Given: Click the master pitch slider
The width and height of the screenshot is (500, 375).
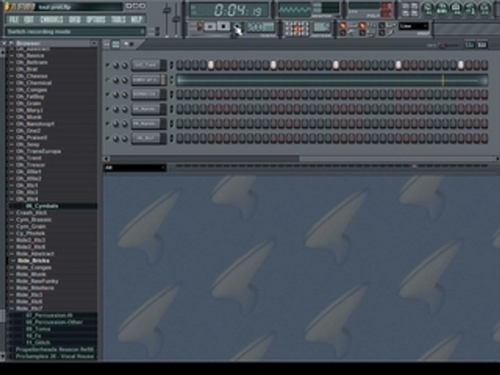Looking at the screenshot, I should pyautogui.click(x=176, y=19).
